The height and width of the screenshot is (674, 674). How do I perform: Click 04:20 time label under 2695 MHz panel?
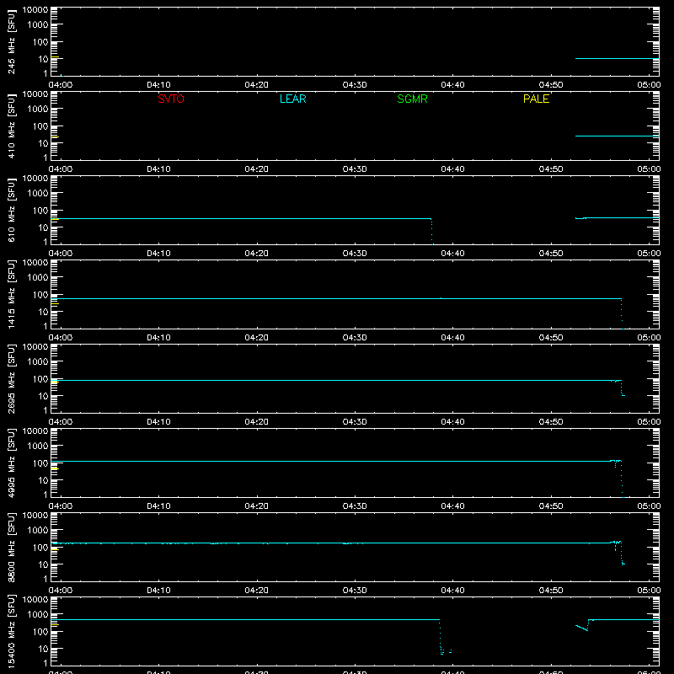[x=257, y=422]
